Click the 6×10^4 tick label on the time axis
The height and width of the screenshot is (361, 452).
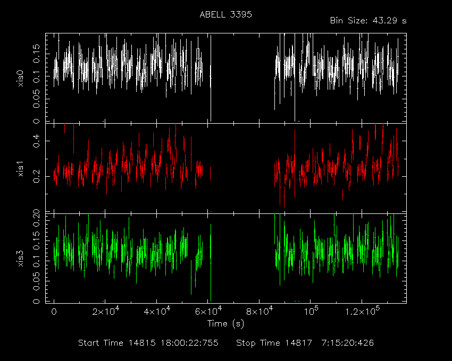click(x=208, y=311)
